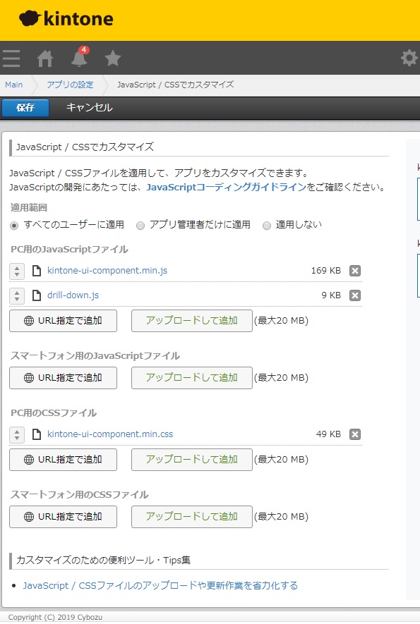420x624 pixels.
Task: Open the bookmarks star icon
Action: pos(113,59)
